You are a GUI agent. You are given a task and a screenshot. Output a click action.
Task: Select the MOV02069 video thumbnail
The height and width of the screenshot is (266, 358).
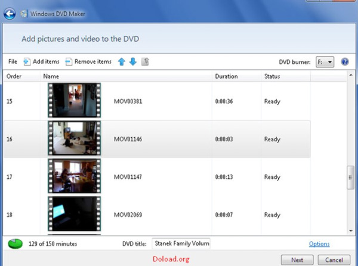(x=74, y=214)
